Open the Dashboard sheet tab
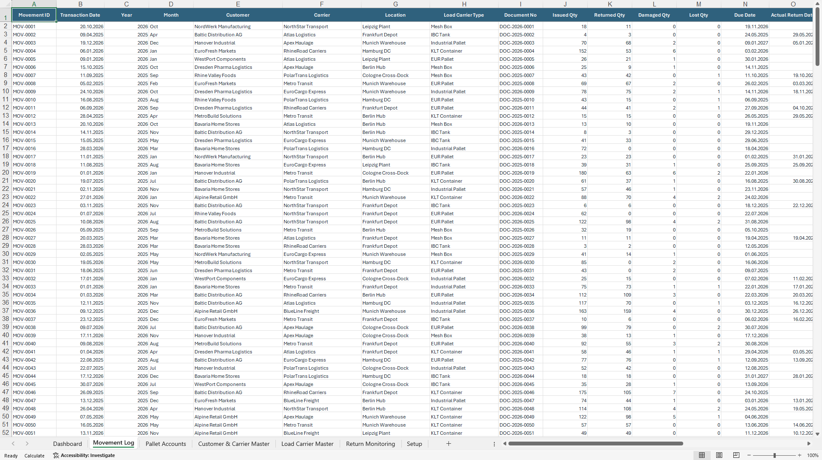822x460 pixels. coord(67,444)
